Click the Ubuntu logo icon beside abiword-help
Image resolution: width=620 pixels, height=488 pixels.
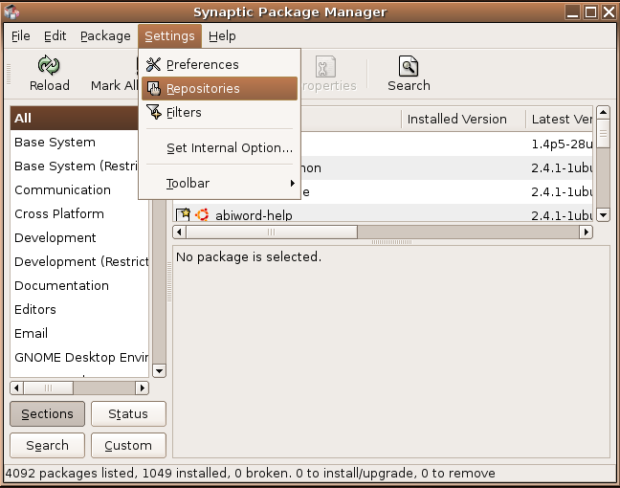tap(202, 215)
